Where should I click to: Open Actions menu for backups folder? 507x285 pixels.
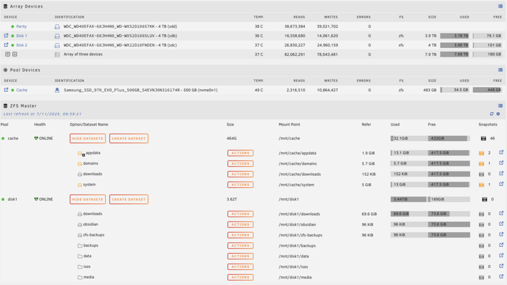[240, 246]
